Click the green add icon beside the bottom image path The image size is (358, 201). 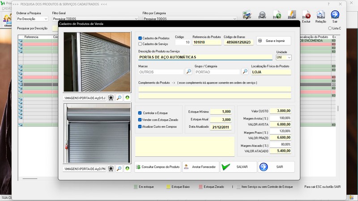[128, 169]
